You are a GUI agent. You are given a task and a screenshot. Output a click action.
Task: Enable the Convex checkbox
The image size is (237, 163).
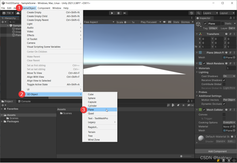click(224, 114)
